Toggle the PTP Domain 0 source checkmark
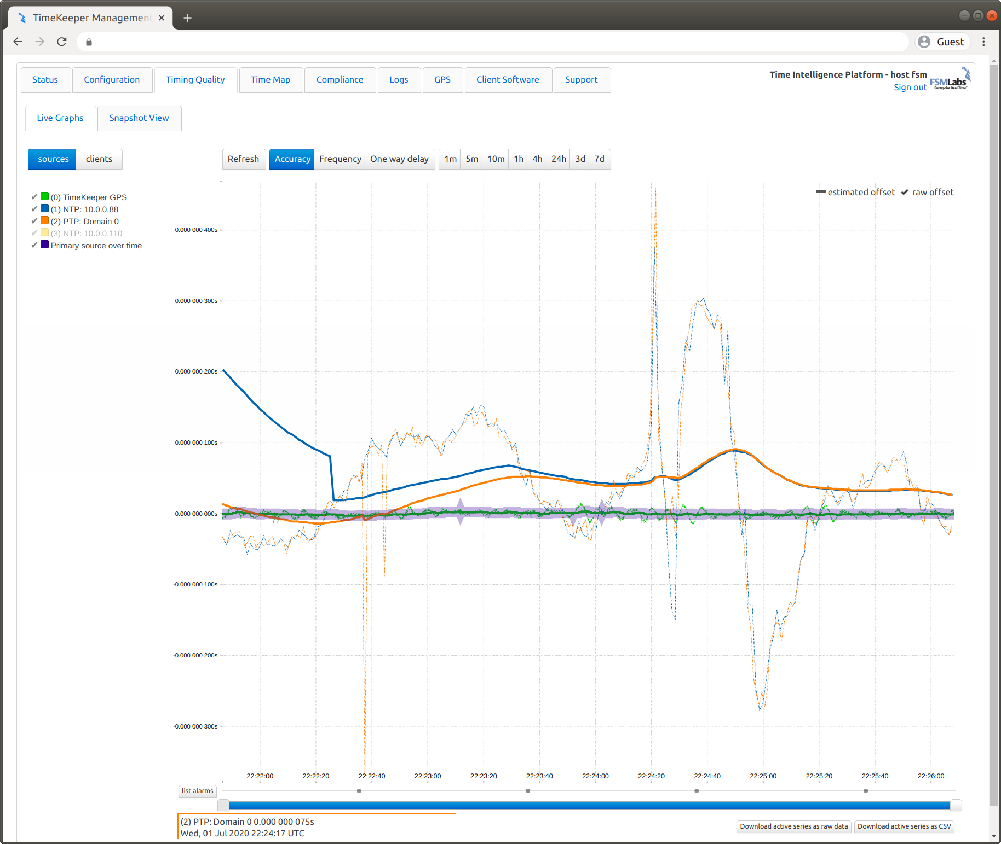 pos(34,220)
